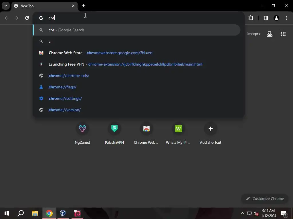Open Chrome three-dot menu
This screenshot has height=219, width=293.
coord(287,18)
